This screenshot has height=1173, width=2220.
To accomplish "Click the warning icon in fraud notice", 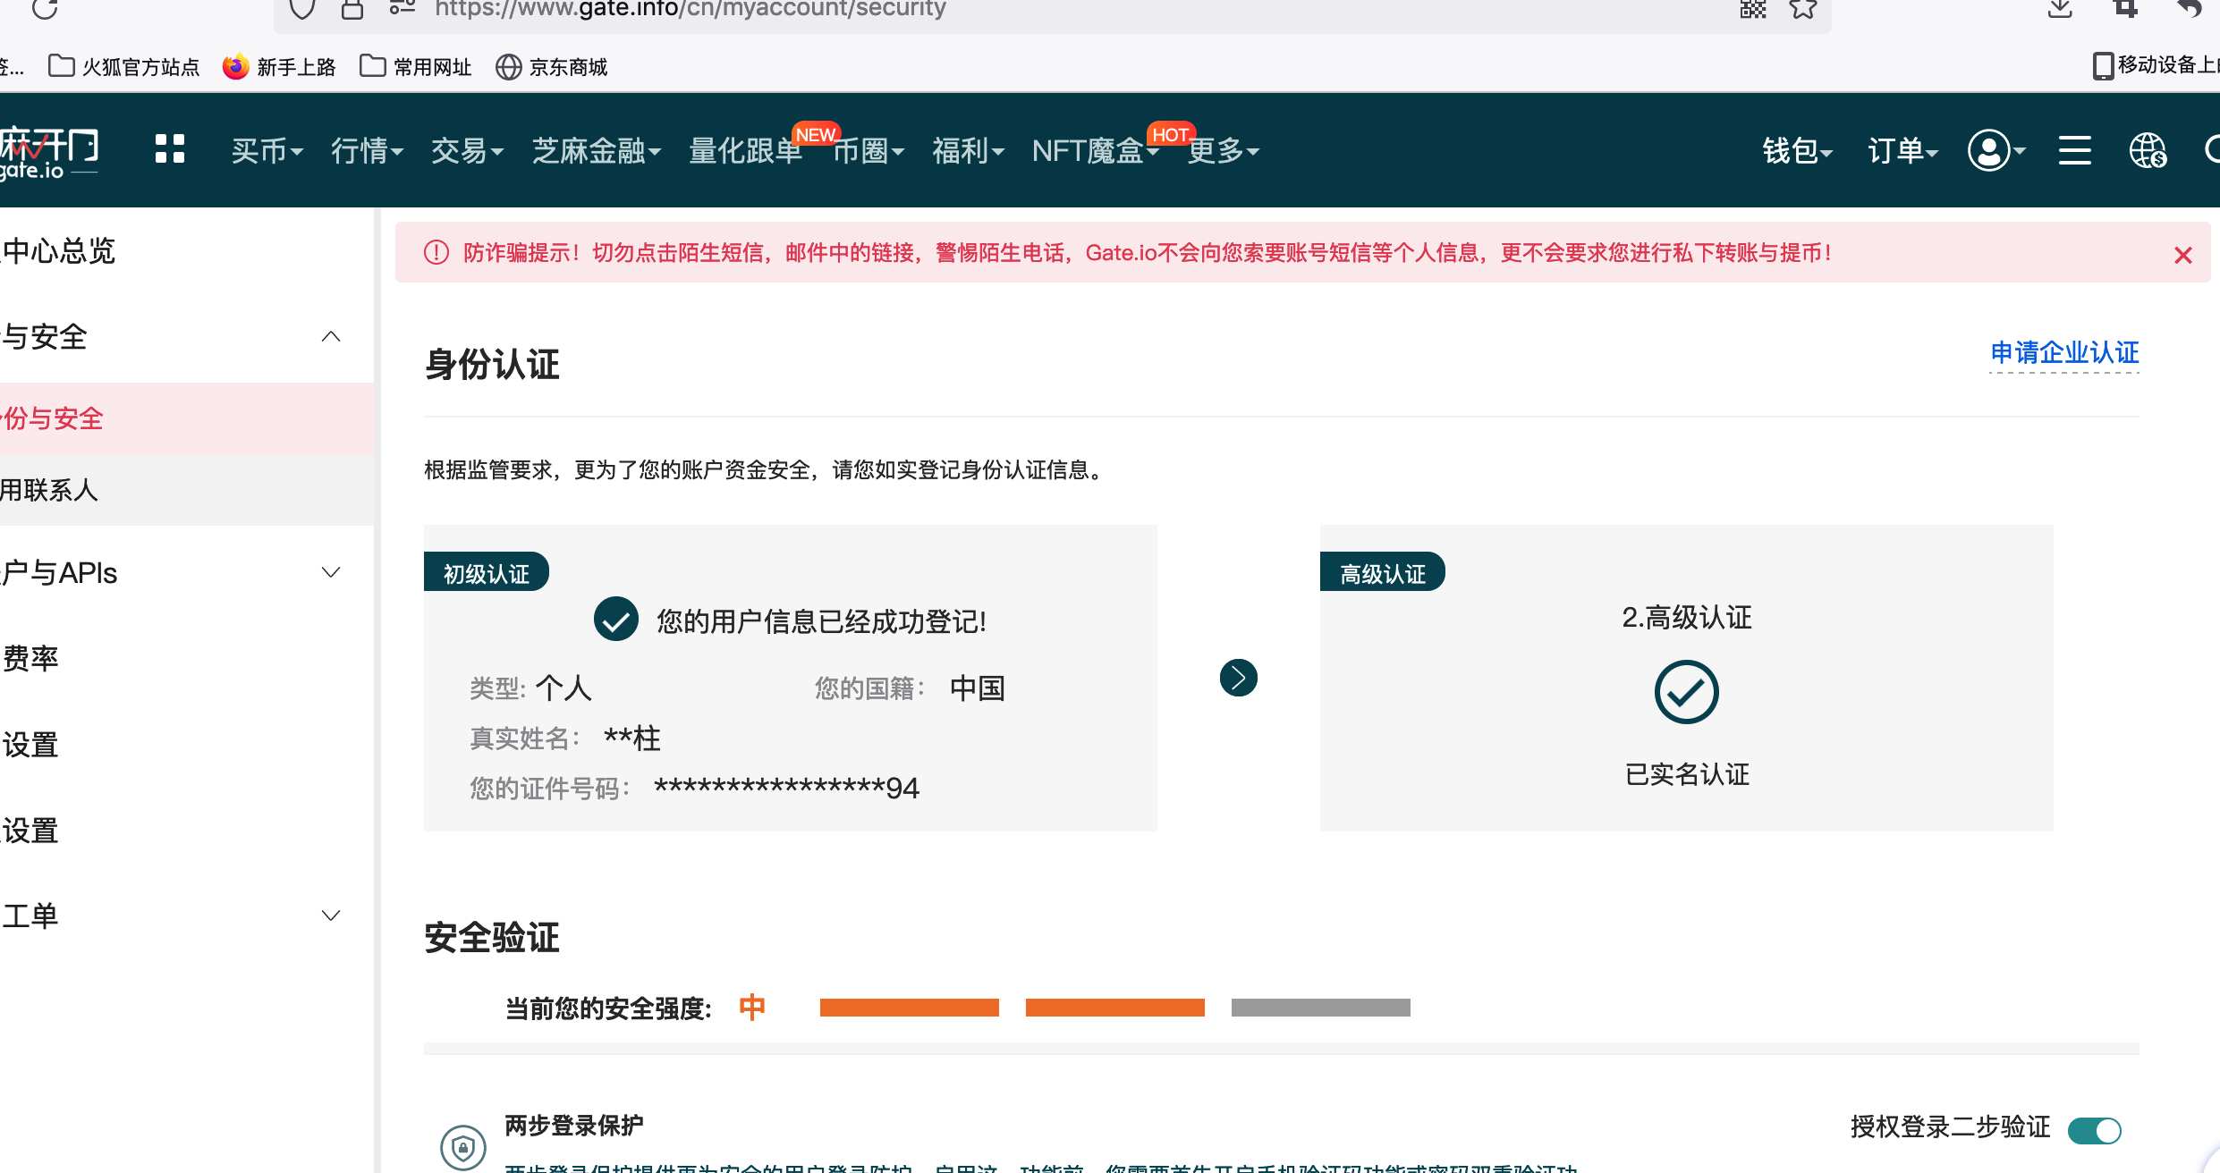I will pos(436,252).
